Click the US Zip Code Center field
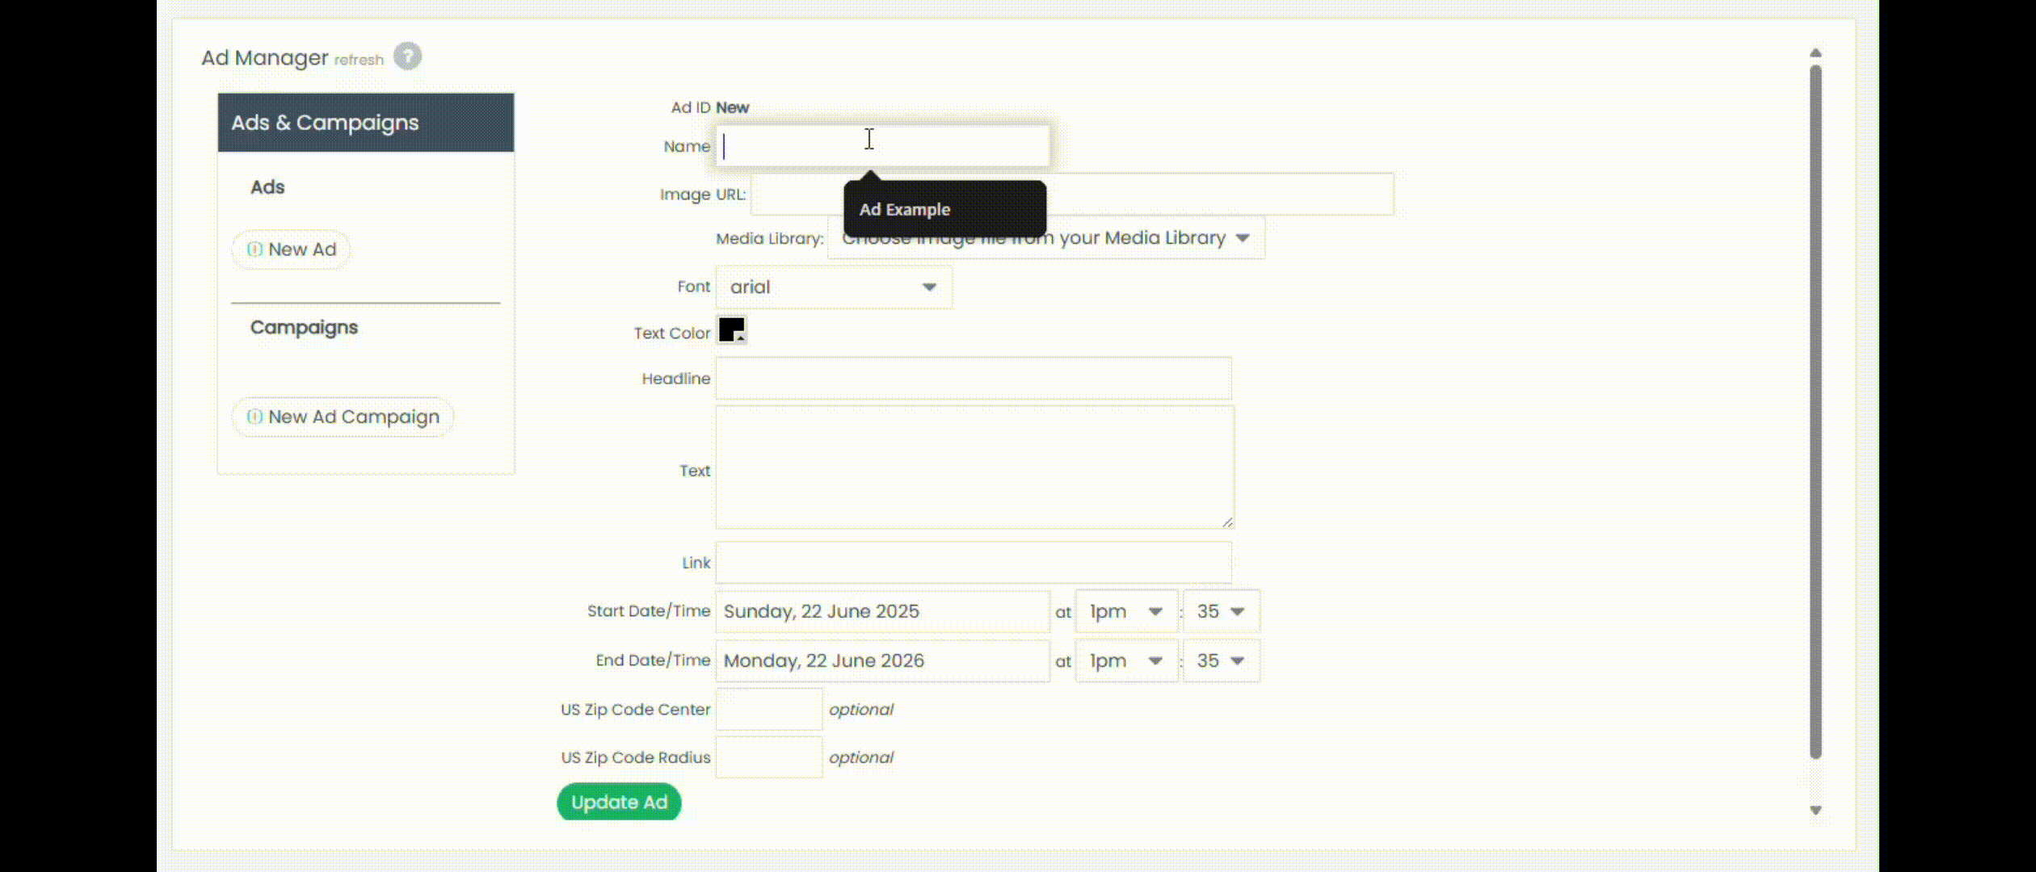Image resolution: width=2036 pixels, height=872 pixels. coord(768,710)
